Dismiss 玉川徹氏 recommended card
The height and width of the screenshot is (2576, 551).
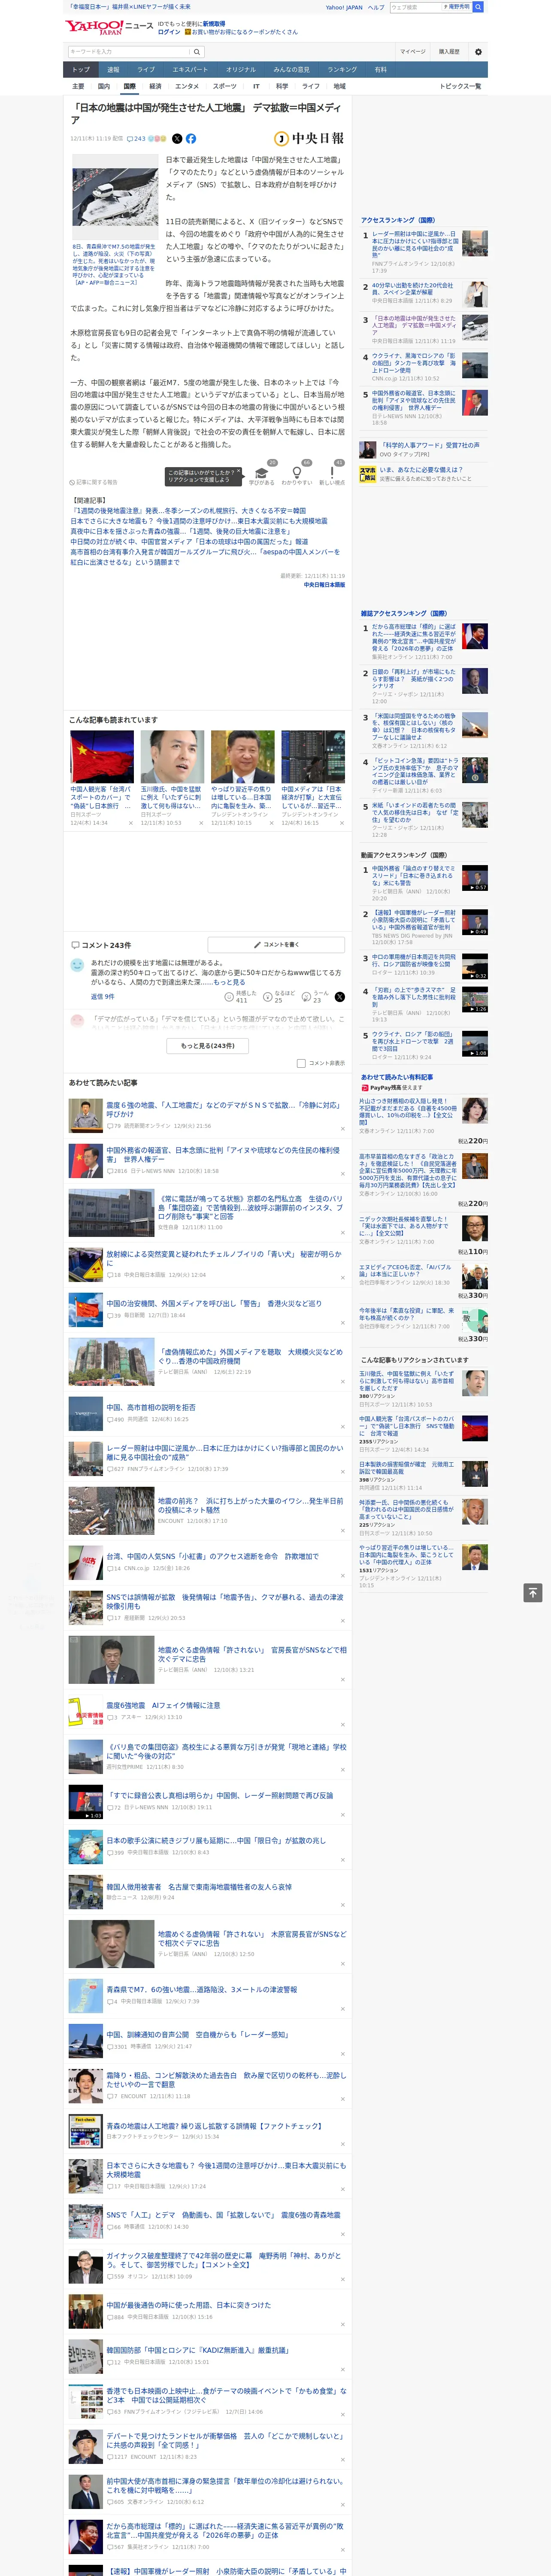(x=200, y=823)
